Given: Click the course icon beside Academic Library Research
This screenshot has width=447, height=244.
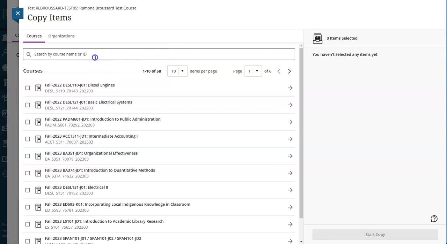Looking at the screenshot, I should click(x=38, y=224).
